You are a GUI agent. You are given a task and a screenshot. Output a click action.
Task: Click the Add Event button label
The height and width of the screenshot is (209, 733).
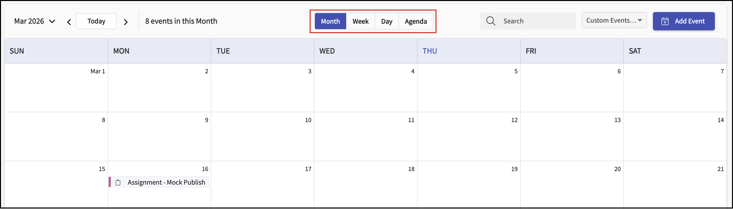(x=689, y=21)
